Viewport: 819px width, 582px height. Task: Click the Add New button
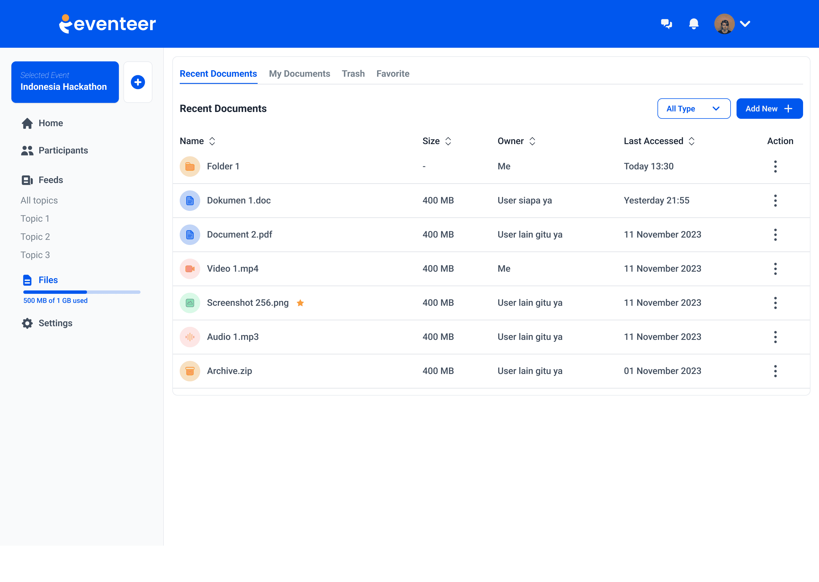(x=769, y=109)
